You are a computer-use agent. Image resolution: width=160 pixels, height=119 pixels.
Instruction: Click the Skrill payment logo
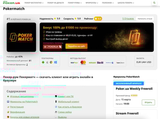100,63
